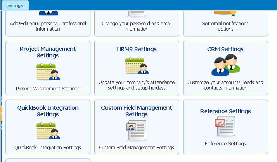Open the Reference Settings heading link

tap(225, 111)
